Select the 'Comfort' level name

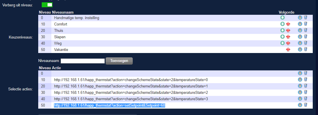(x=61, y=24)
